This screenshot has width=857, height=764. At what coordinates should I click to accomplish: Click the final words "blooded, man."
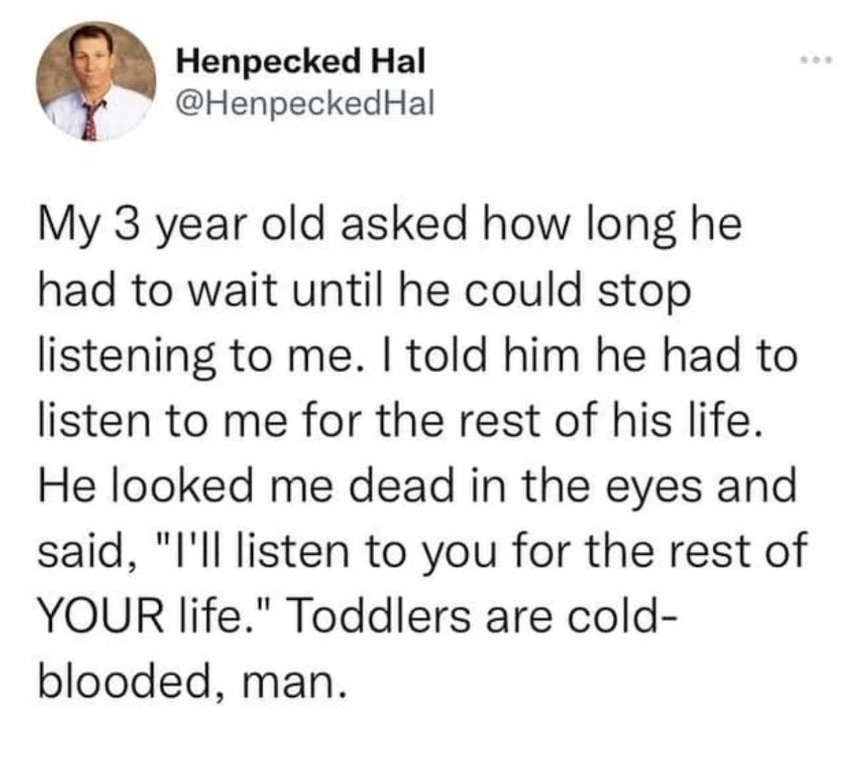(193, 683)
